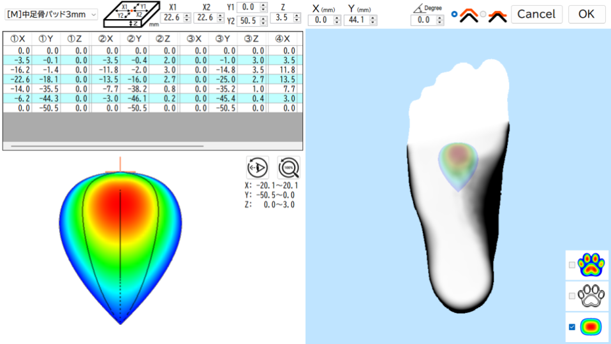This screenshot has height=344, width=611.
Task: Increase the X1 value with up arrow
Action: click(187, 15)
